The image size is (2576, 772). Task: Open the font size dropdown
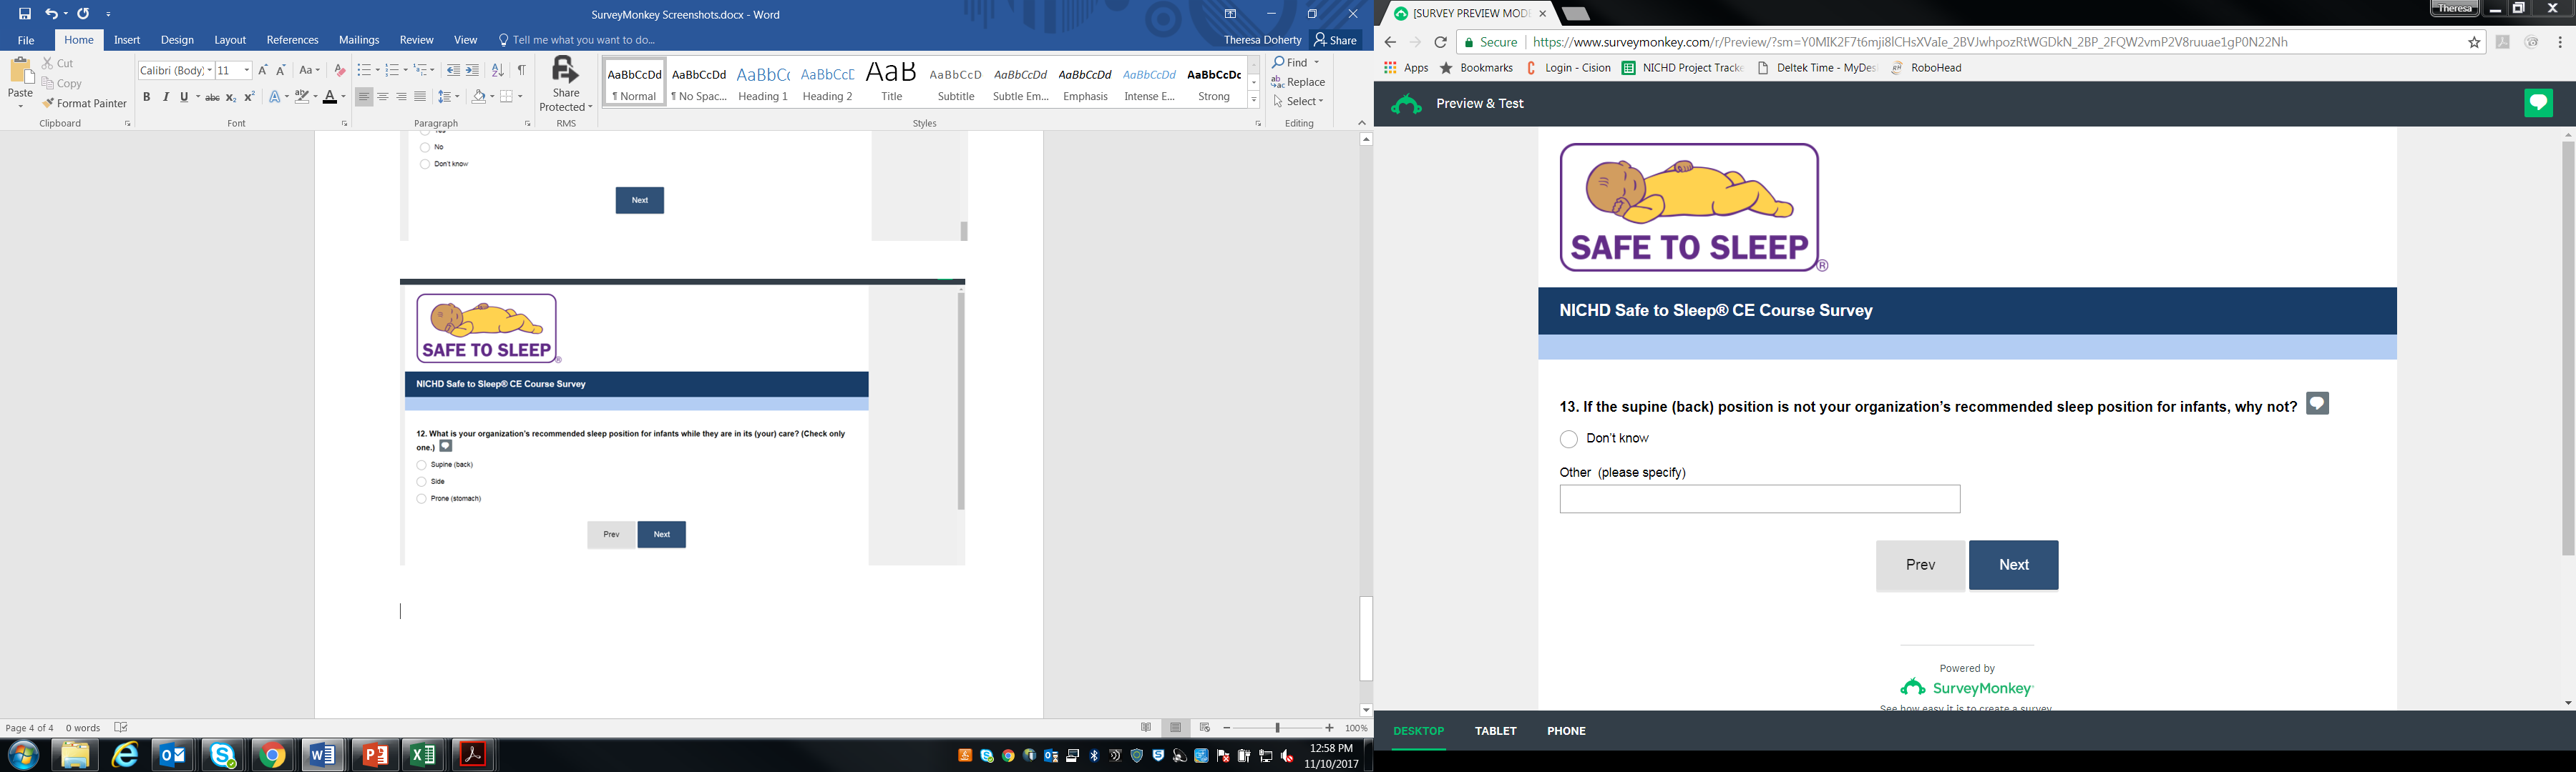coord(247,70)
